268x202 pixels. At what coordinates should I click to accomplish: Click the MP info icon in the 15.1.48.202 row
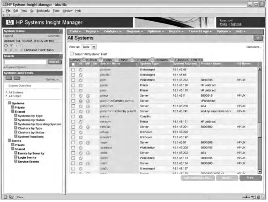pos(88,153)
